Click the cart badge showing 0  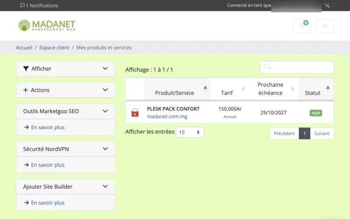306,23
